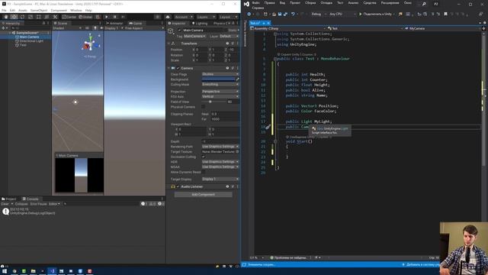Click the Play button in Unity
The height and width of the screenshot is (275, 488).
107,17
